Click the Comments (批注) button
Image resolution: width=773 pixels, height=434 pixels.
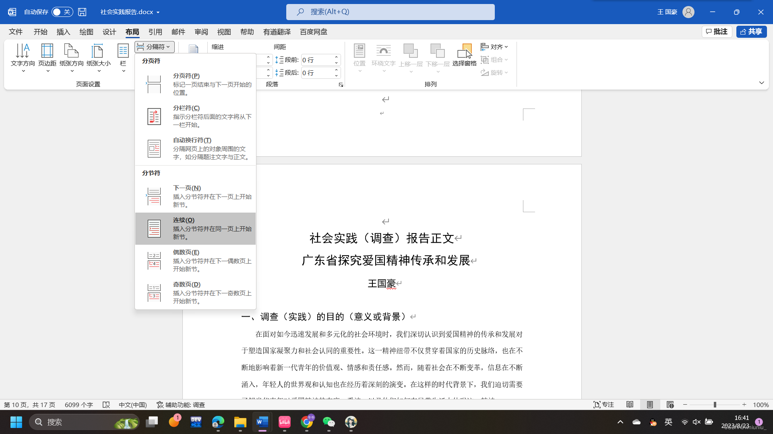[x=717, y=32]
